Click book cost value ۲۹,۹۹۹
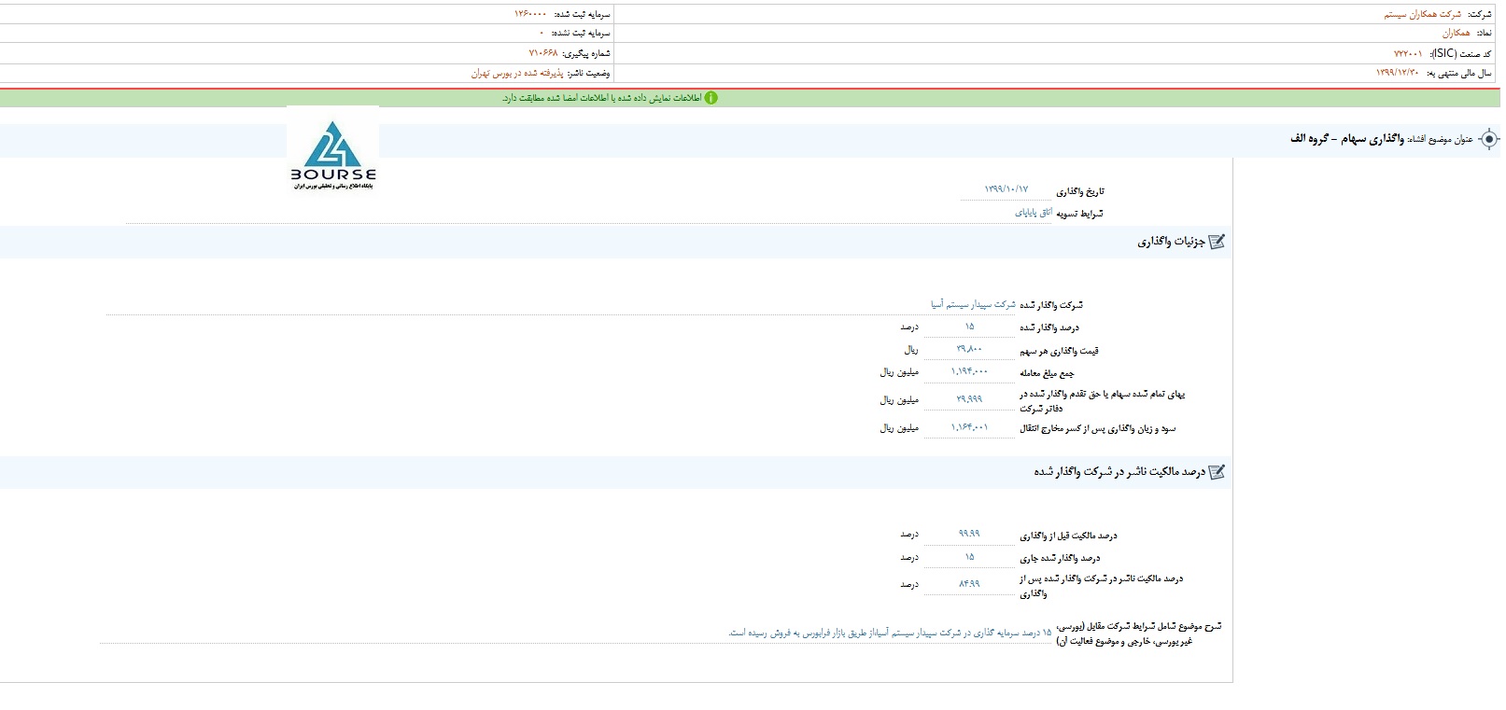This screenshot has height=710, width=1506. [x=969, y=399]
